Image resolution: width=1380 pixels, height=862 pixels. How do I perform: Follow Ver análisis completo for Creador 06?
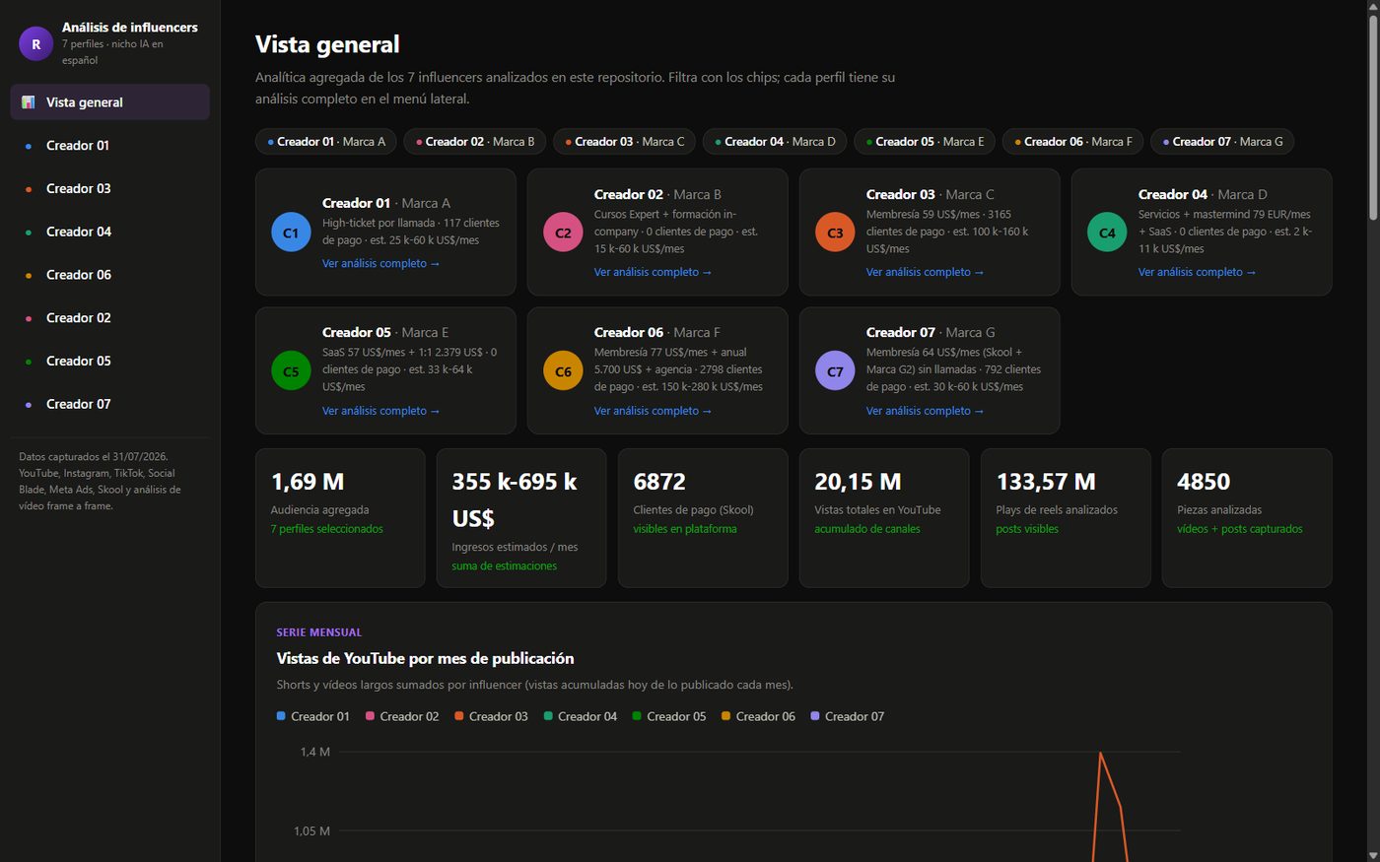(x=653, y=412)
